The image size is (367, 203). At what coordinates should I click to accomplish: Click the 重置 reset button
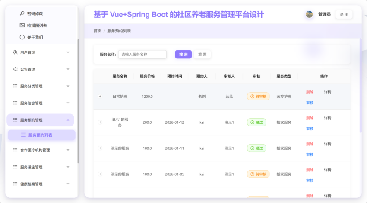tap(202, 55)
